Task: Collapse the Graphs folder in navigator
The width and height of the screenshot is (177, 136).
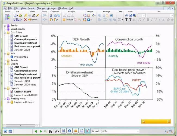Action: click(x=5, y=64)
